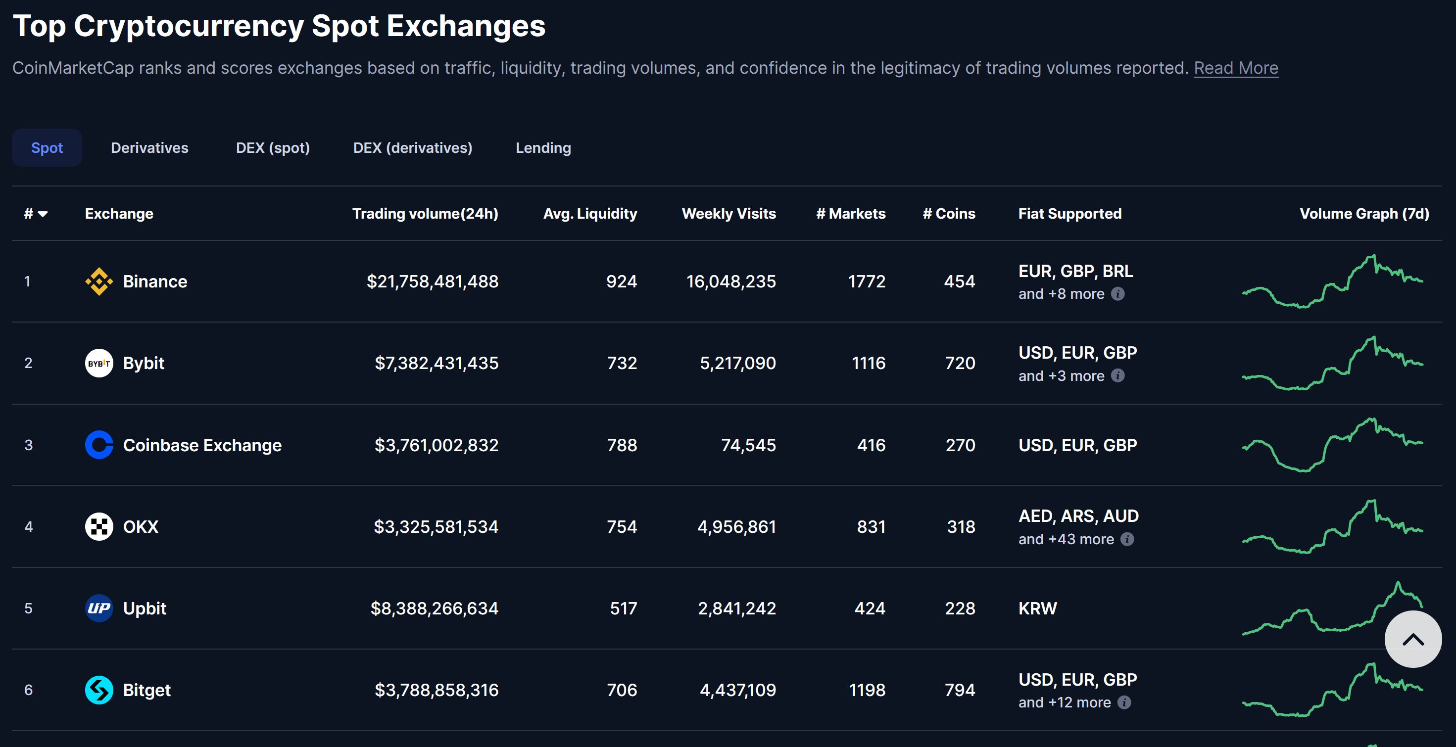Open the Bitget exchange name link
1456x747 pixels.
point(147,690)
